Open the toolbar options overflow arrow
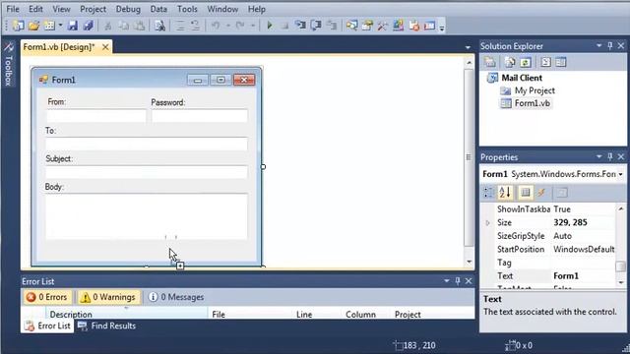The height and width of the screenshot is (354, 630). tap(442, 28)
